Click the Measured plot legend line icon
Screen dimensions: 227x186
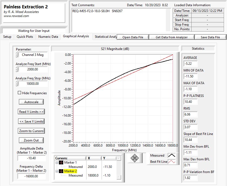click(x=172, y=155)
